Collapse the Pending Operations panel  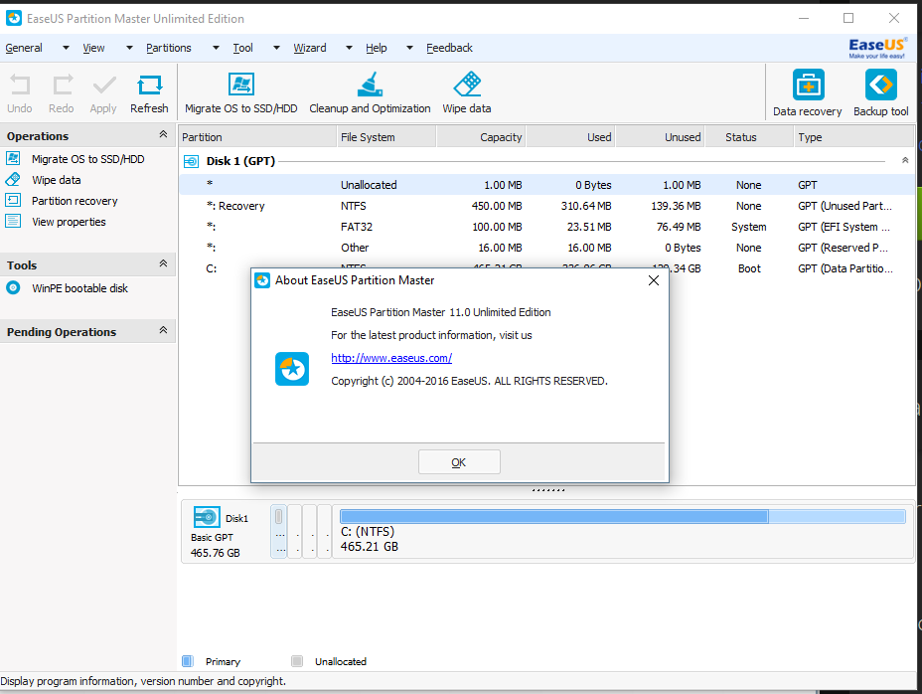click(163, 330)
